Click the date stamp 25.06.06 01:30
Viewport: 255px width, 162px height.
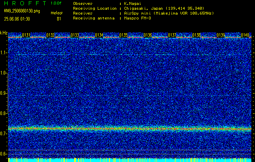[x=17, y=19]
